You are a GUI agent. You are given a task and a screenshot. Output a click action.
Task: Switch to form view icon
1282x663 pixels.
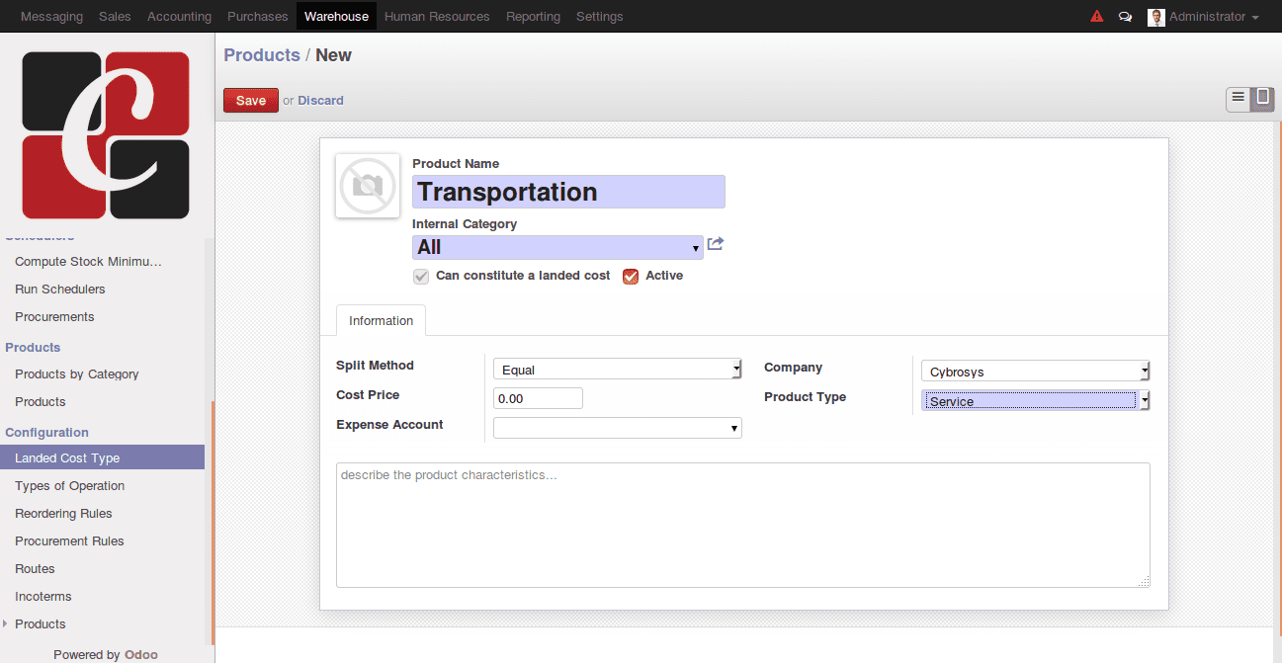pos(1262,98)
